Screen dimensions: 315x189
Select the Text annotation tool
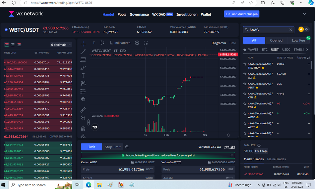(x=83, y=75)
